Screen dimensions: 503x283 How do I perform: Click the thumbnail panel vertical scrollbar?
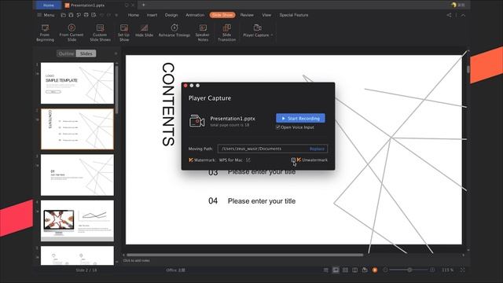point(116,90)
